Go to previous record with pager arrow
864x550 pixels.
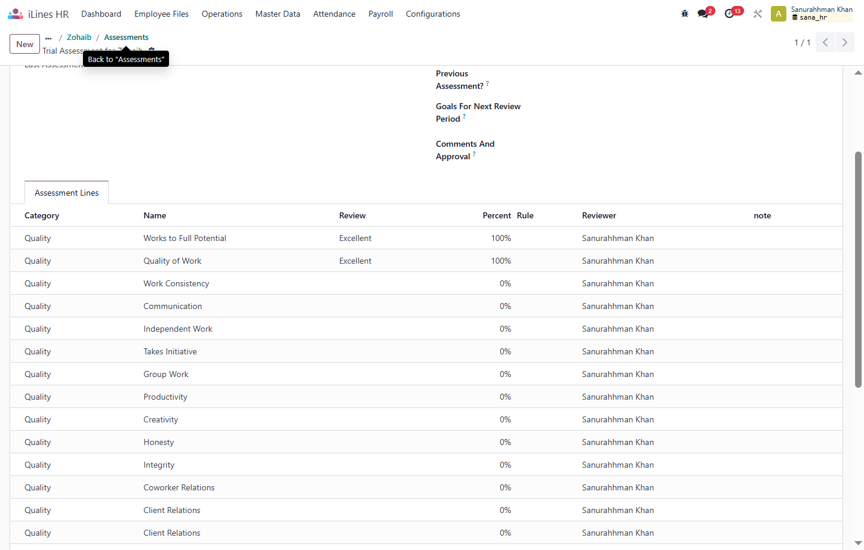point(825,42)
